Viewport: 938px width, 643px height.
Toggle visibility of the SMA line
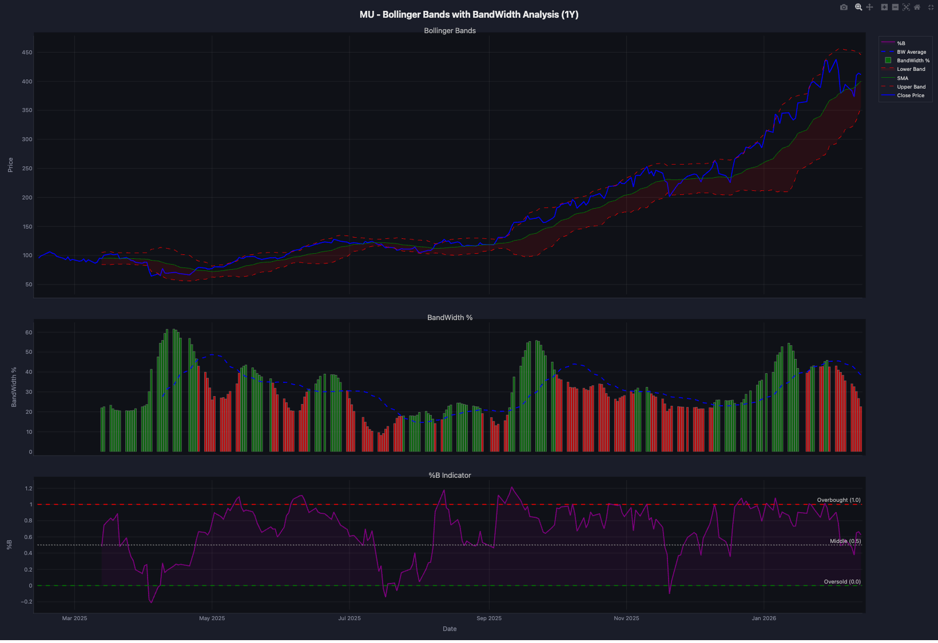(903, 78)
